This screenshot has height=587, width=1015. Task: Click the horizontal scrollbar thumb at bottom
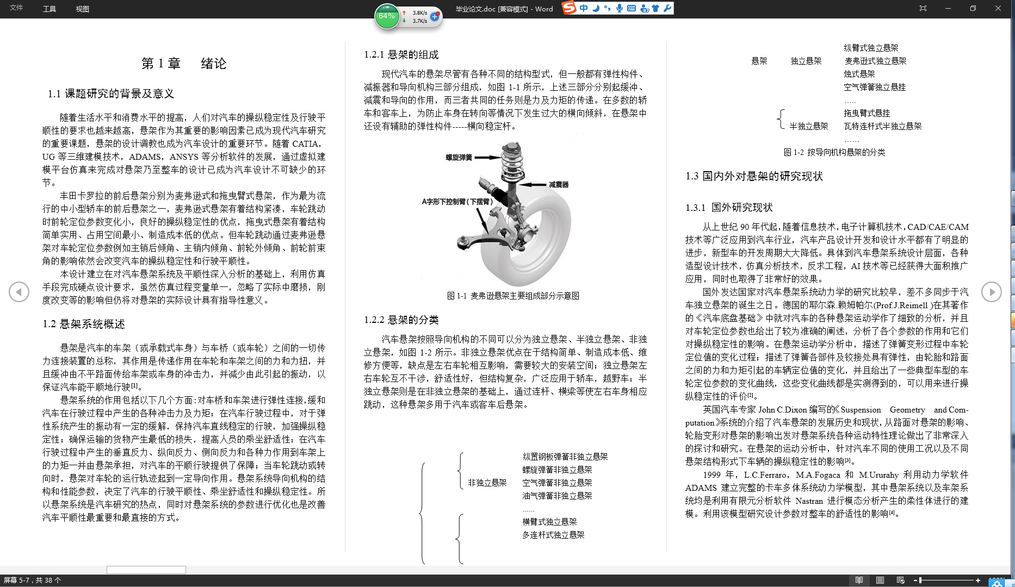tap(146, 570)
